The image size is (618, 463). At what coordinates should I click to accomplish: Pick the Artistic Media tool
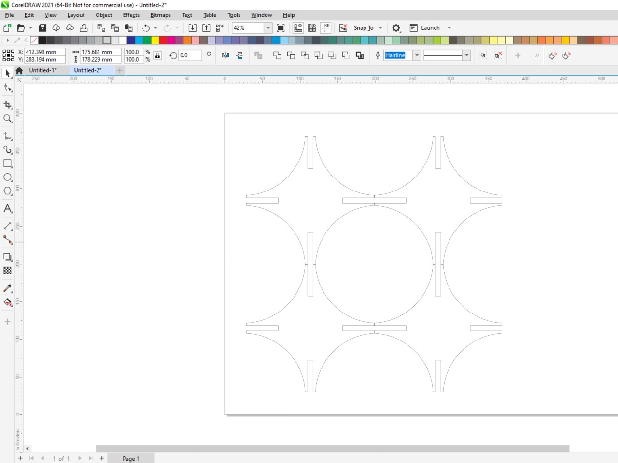pyautogui.click(x=7, y=150)
